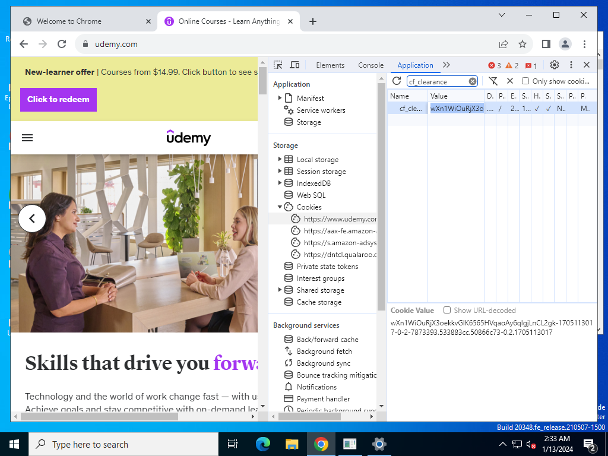Refresh the cookies table
Image resolution: width=608 pixels, height=456 pixels.
click(x=396, y=81)
